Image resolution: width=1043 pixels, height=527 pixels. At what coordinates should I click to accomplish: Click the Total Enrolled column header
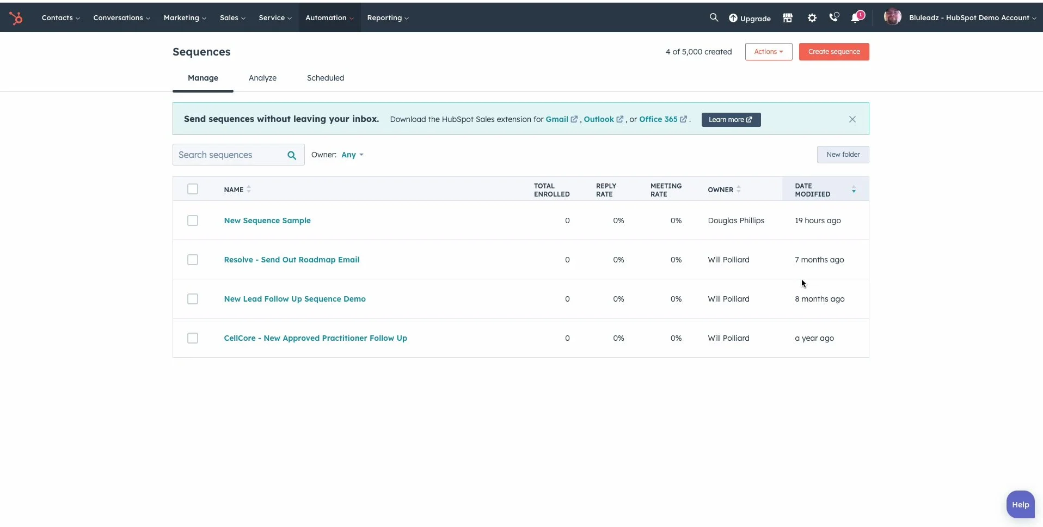[x=551, y=189]
